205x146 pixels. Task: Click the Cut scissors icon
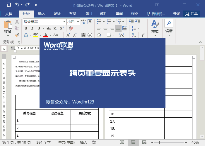tap(17, 22)
